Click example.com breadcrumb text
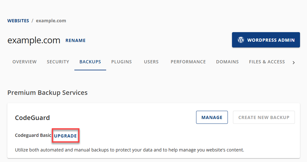 51,21
